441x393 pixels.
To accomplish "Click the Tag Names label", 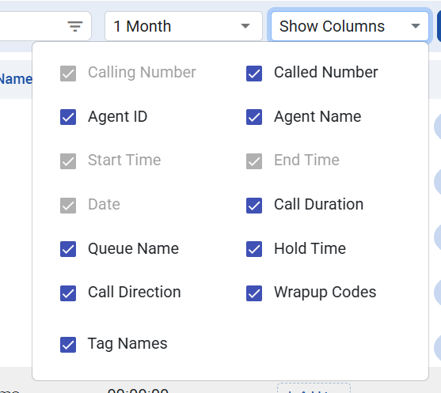I will tap(127, 344).
